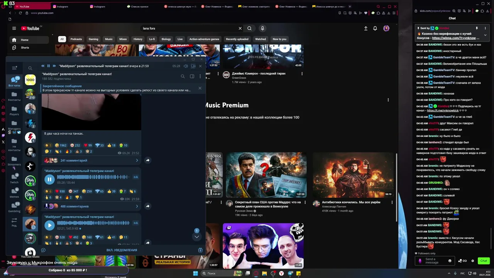Viewport: 494px width, 278px height.
Task: Click the YouTube search magnifier button
Action: point(249,28)
